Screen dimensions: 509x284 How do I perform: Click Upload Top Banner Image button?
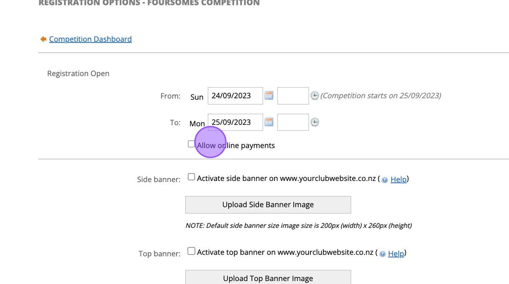[268, 278]
